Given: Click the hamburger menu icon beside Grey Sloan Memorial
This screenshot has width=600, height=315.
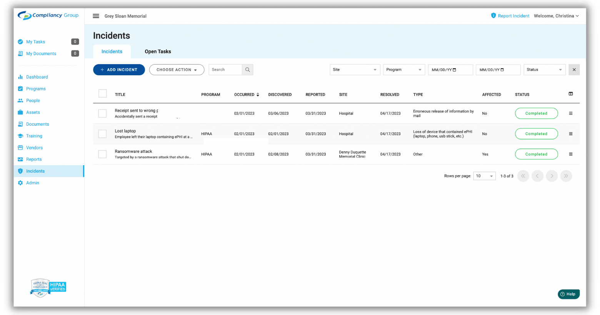Looking at the screenshot, I should coord(96,16).
